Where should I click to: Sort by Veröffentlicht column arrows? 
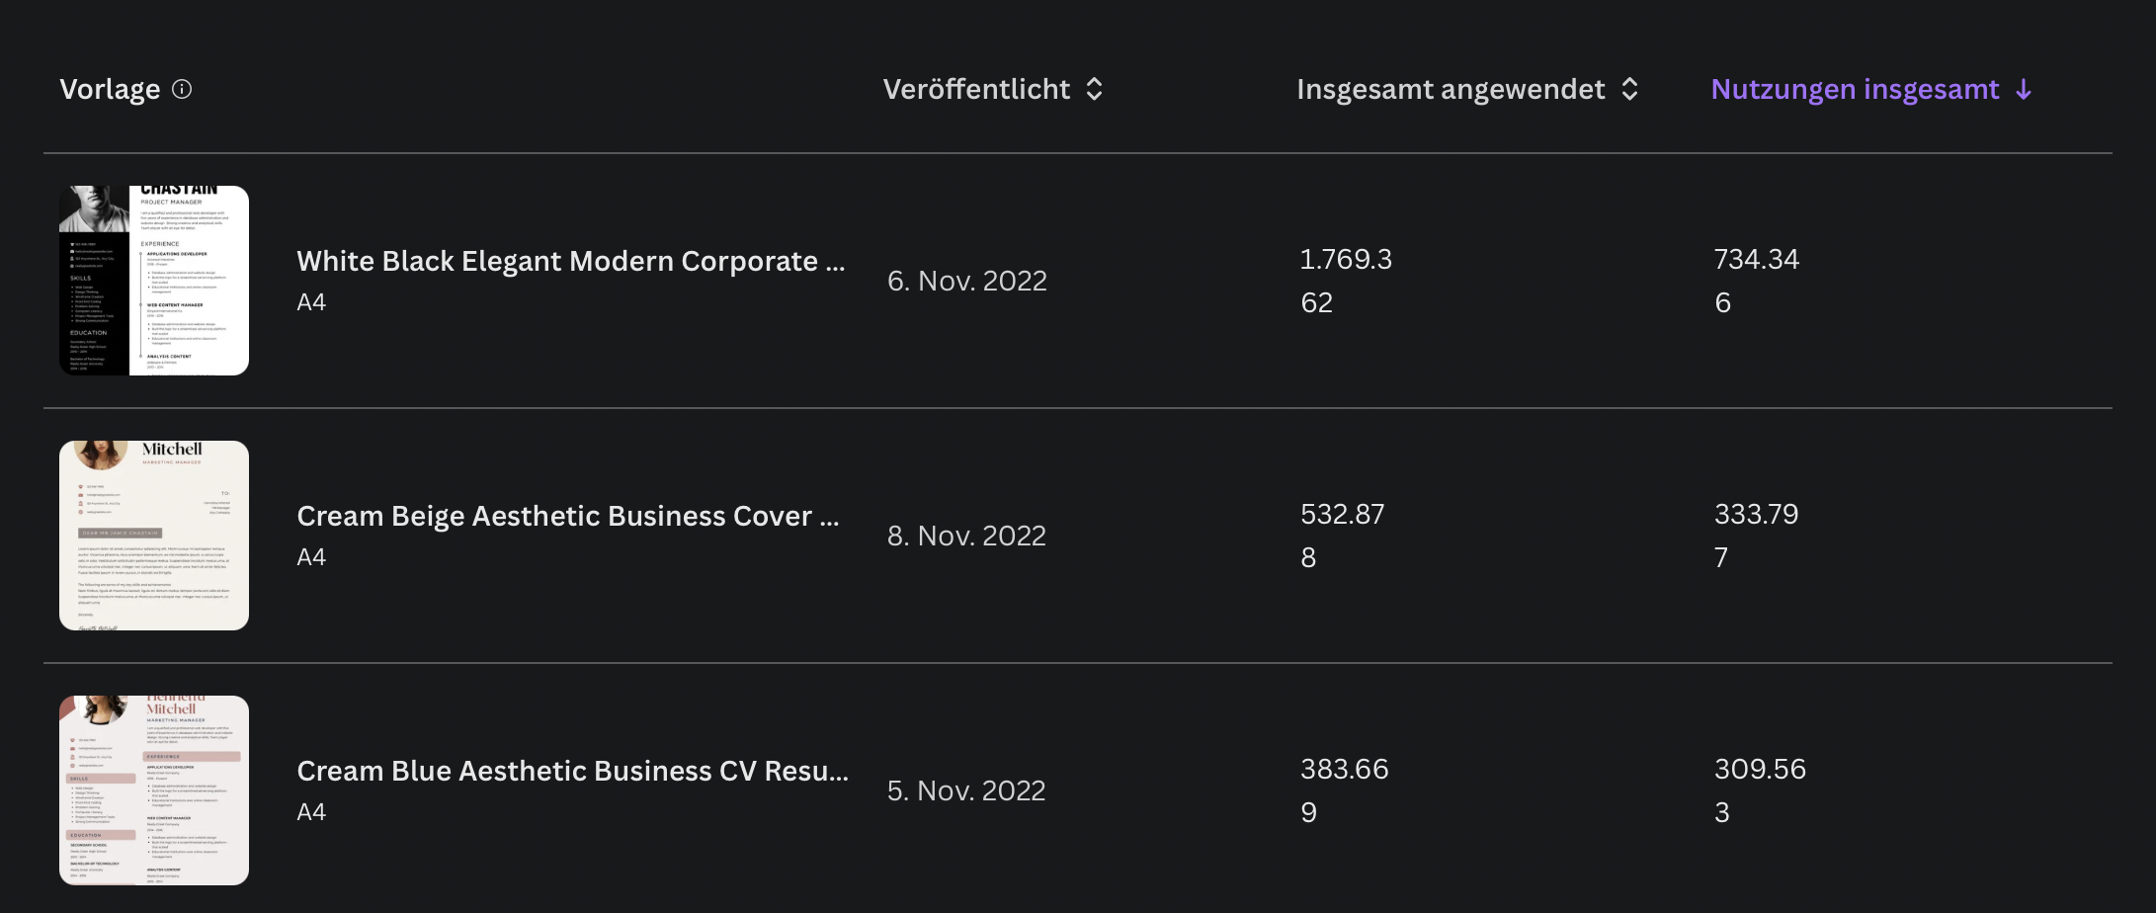pos(1094,89)
